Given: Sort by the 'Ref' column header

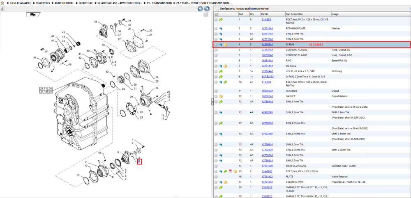Looking at the screenshot, I should pos(240,14).
